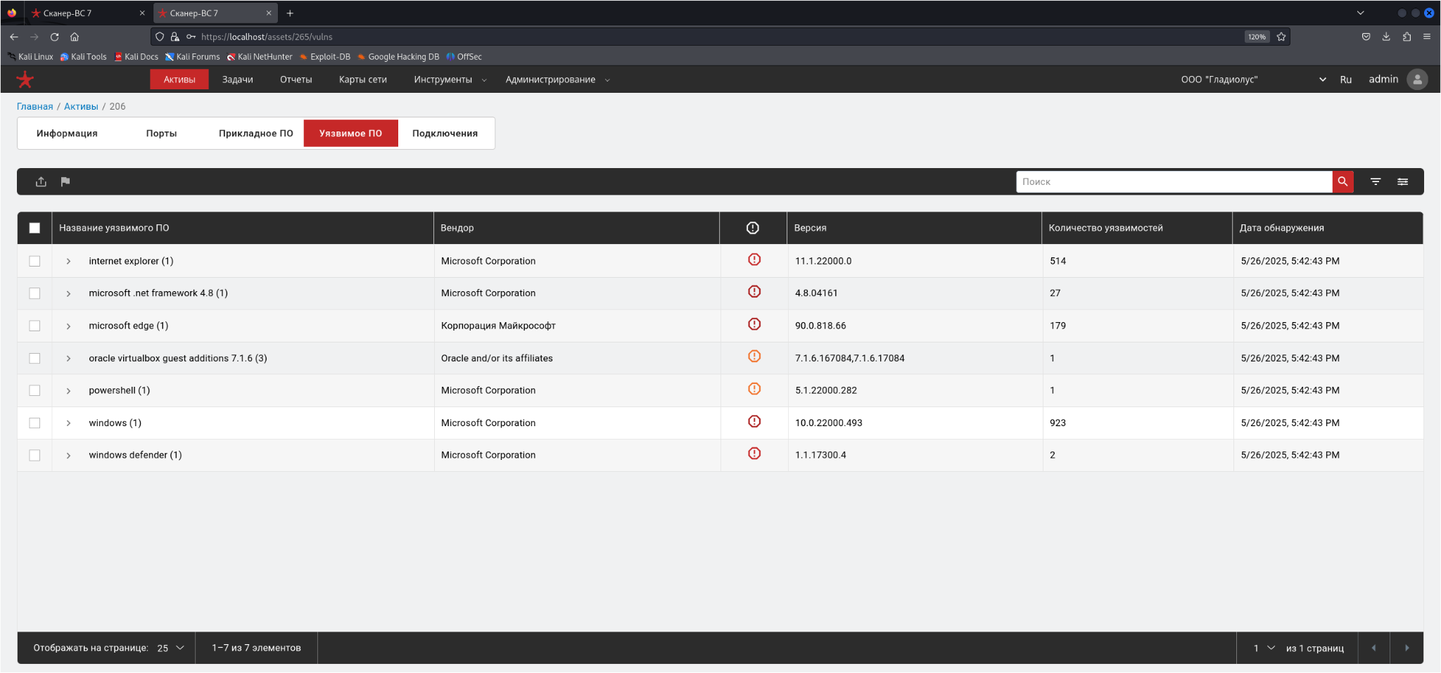Screen dimensions: 1441x673
Task: Open the Карты сети menu item
Action: (363, 79)
